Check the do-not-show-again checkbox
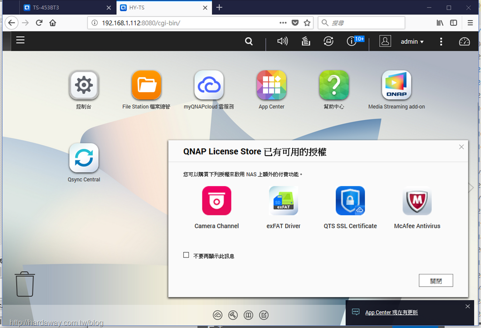 pyautogui.click(x=186, y=255)
